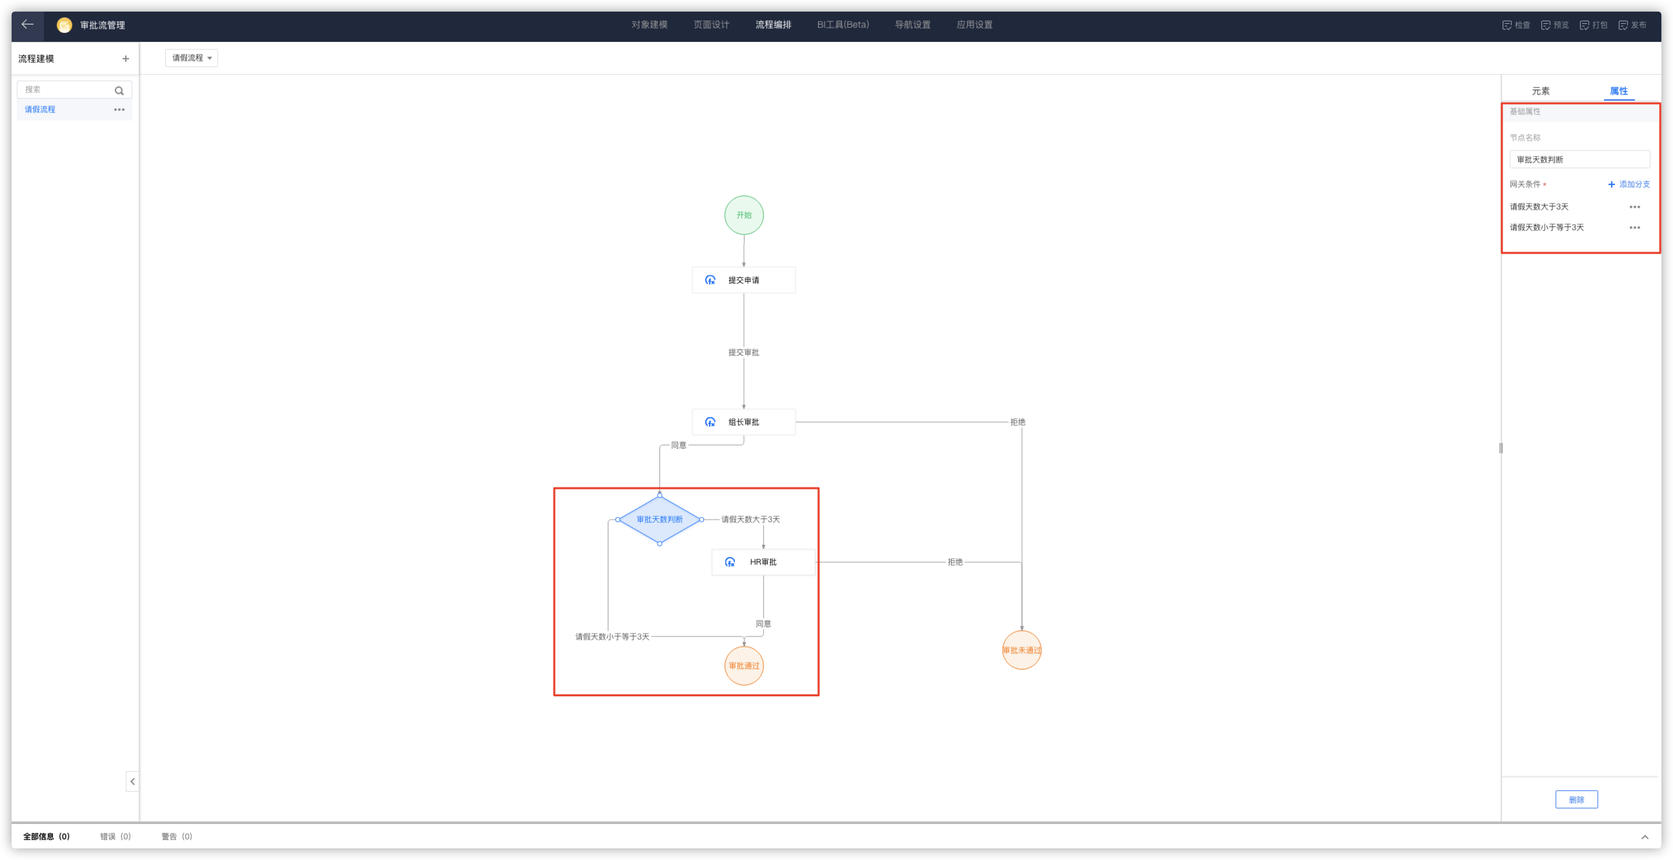This screenshot has width=1673, height=860.
Task: Click the 预览 preview icon button
Action: pos(1555,25)
